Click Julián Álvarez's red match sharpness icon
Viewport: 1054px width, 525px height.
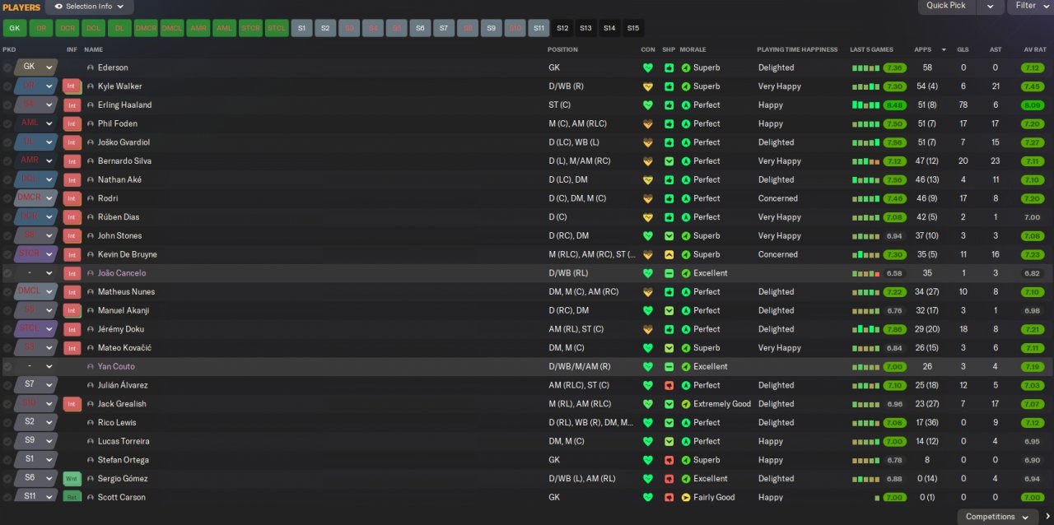669,385
